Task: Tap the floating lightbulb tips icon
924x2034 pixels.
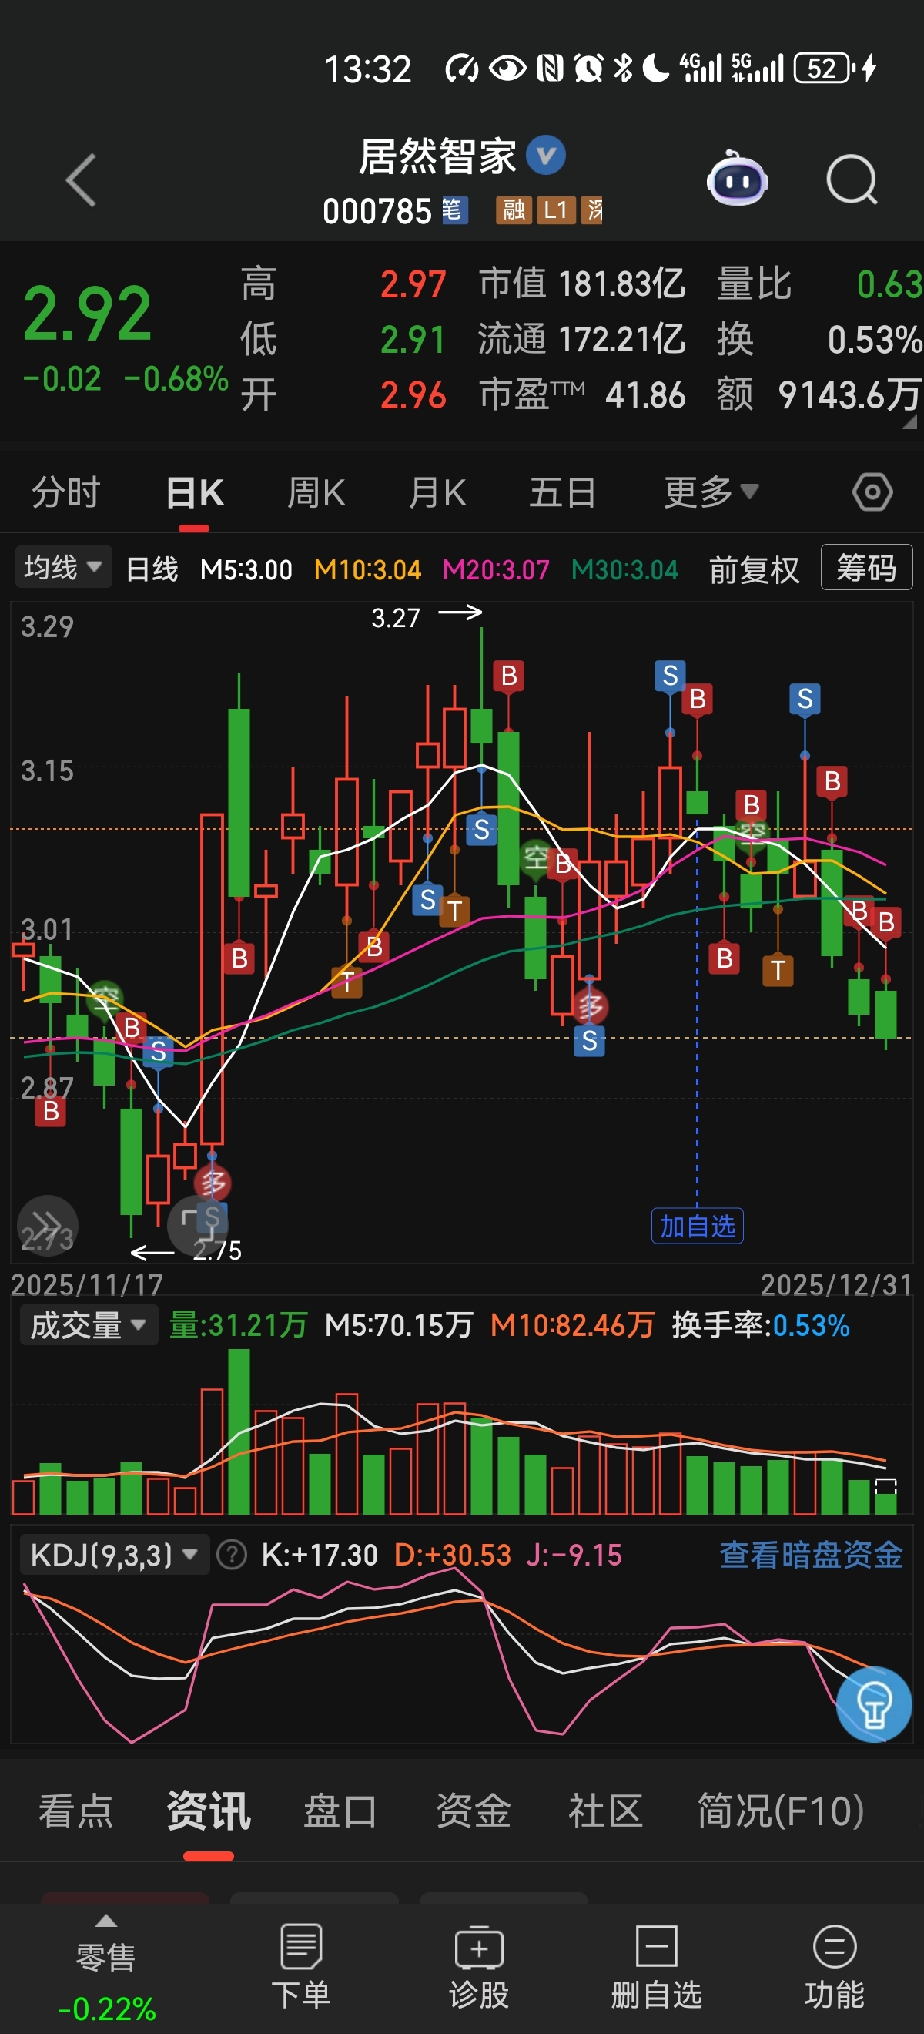Action: click(x=873, y=1704)
